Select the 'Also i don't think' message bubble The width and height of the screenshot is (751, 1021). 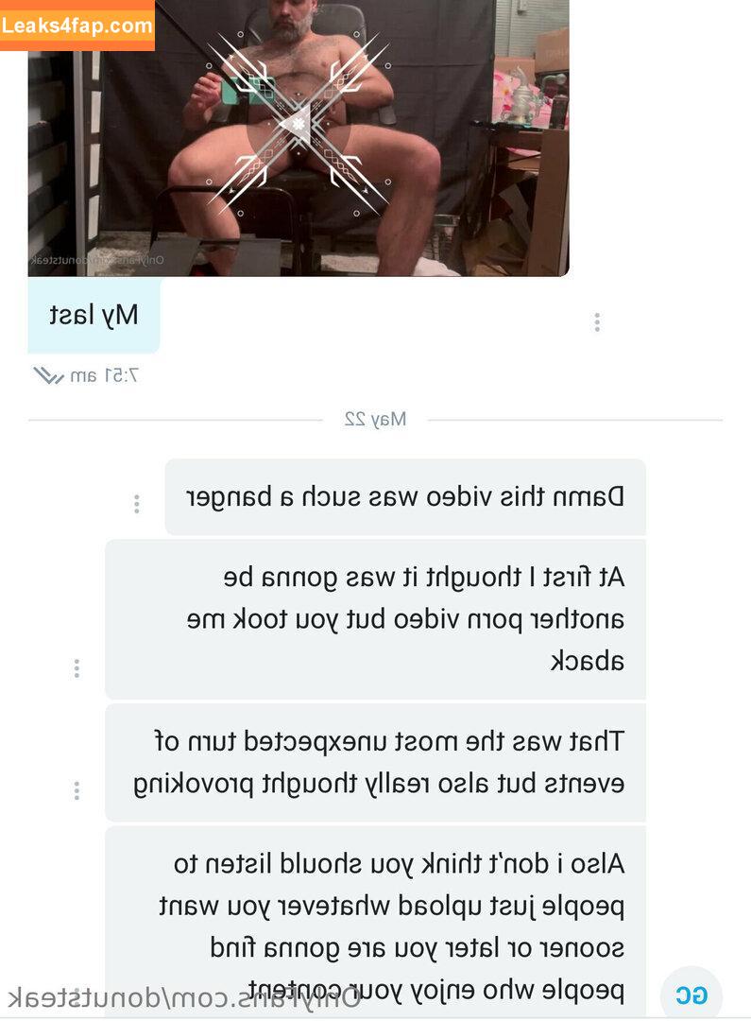pyautogui.click(x=376, y=924)
